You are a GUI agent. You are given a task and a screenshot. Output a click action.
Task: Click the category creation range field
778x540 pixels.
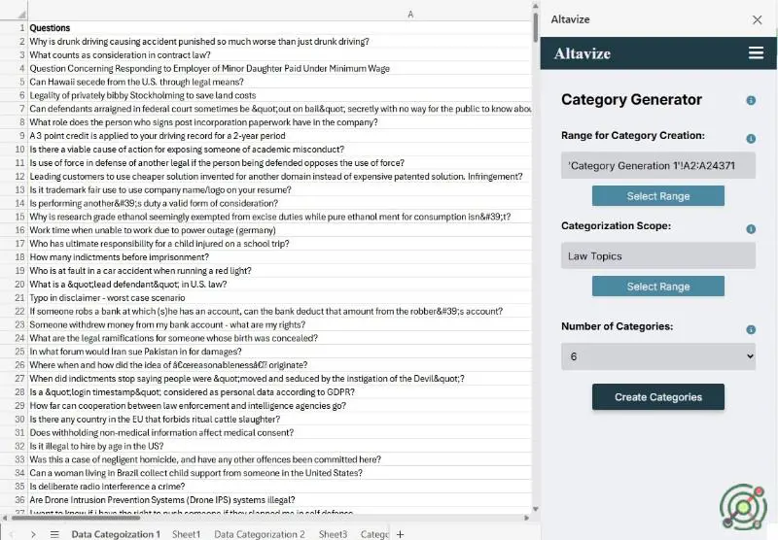pyautogui.click(x=658, y=166)
